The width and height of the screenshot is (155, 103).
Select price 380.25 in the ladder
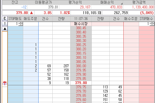tap(81, 45)
